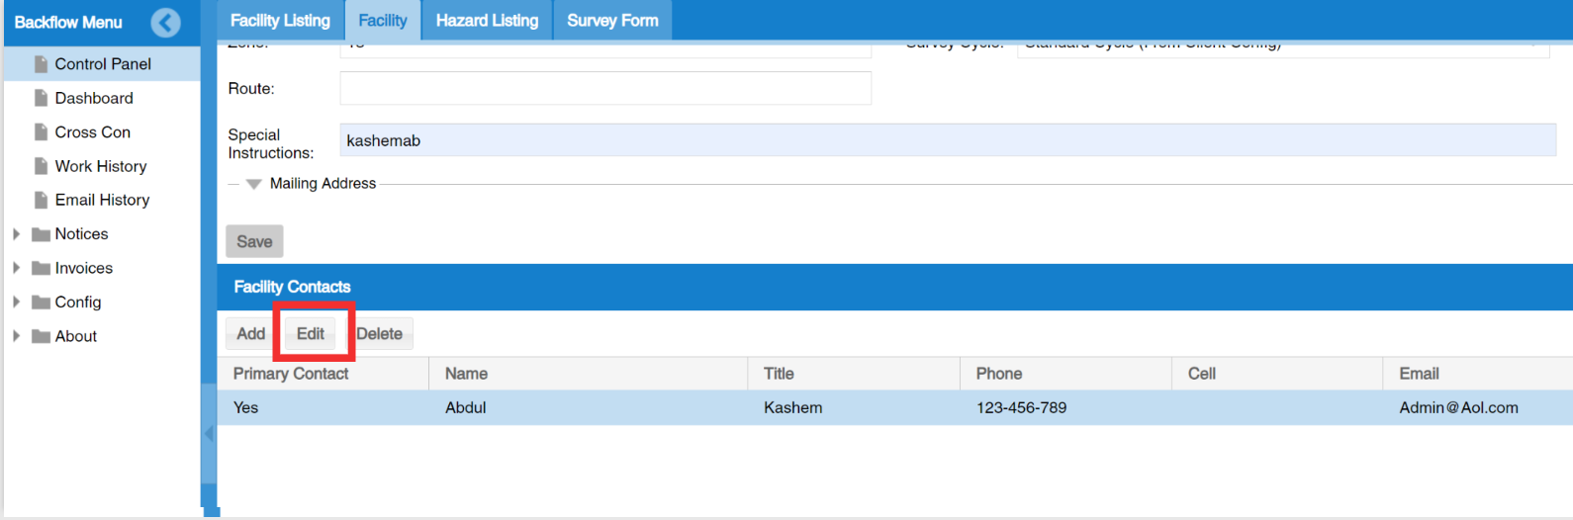Screen dimensions: 1573x520
Task: Sort by the Primary Contact column header
Action: tap(323, 374)
